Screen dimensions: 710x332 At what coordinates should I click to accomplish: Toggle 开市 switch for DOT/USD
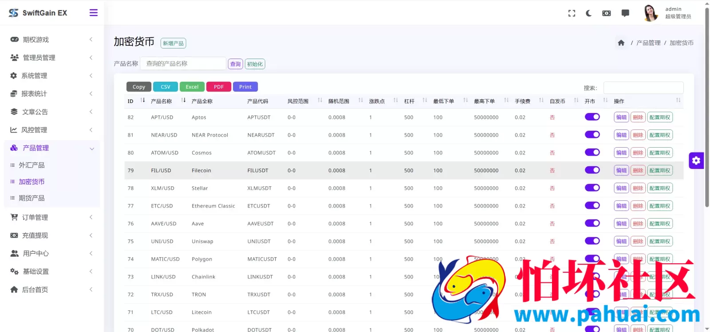tap(592, 329)
